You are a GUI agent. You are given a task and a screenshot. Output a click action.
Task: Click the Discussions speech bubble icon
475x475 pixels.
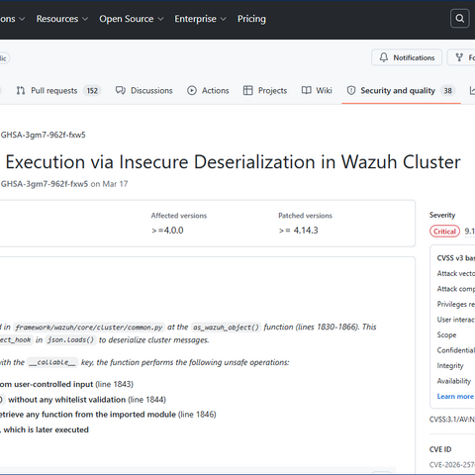121,90
